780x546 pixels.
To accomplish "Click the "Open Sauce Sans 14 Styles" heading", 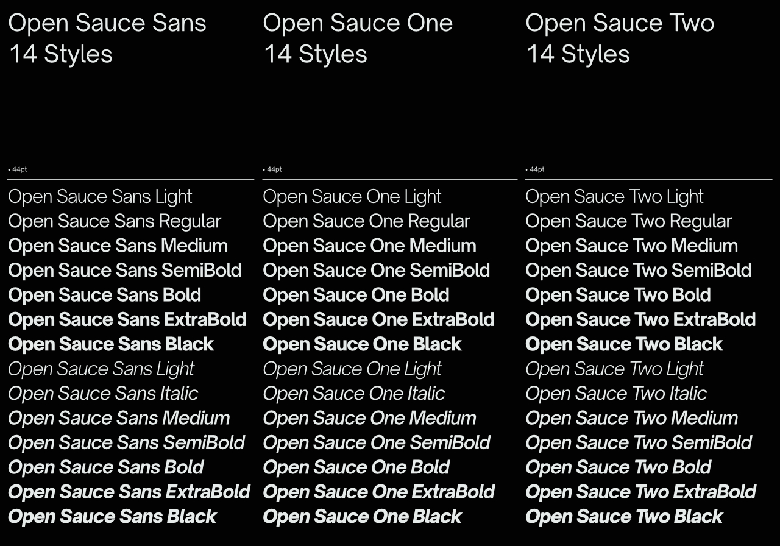I will [107, 38].
